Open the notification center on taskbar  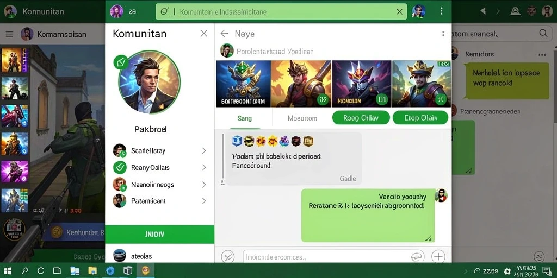[x=547, y=271]
